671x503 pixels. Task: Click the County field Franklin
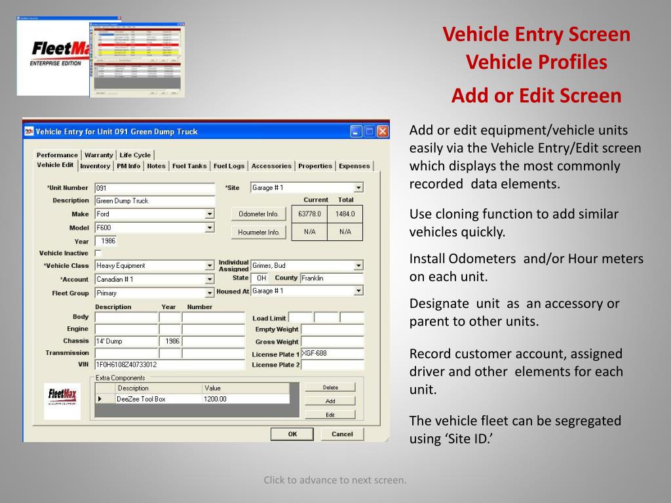[x=332, y=278]
